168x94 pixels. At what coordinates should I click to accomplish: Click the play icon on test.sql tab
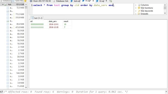click(x=72, y=1)
